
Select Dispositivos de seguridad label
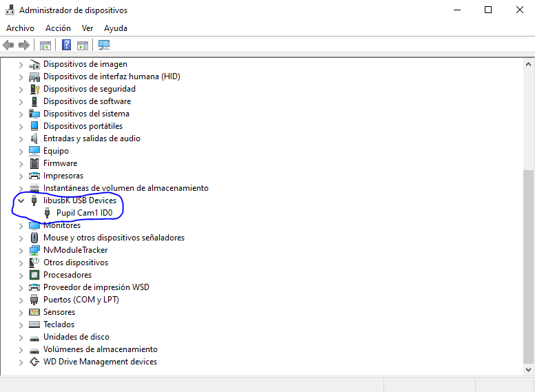89,89
